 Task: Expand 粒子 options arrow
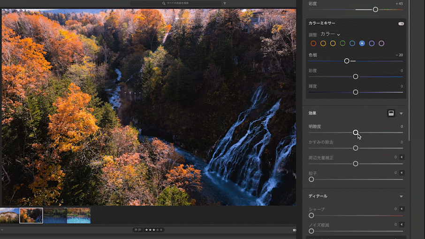(x=402, y=173)
